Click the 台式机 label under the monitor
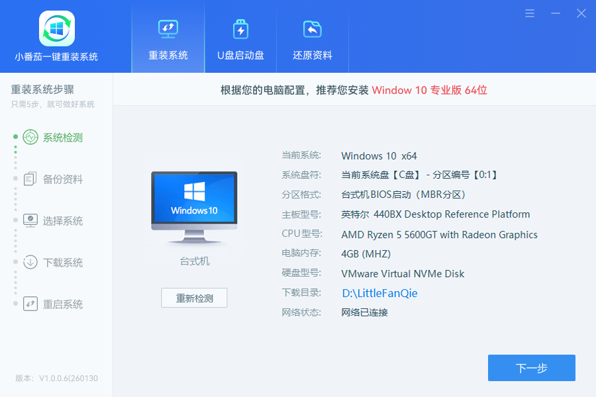596x397 pixels. tap(195, 261)
